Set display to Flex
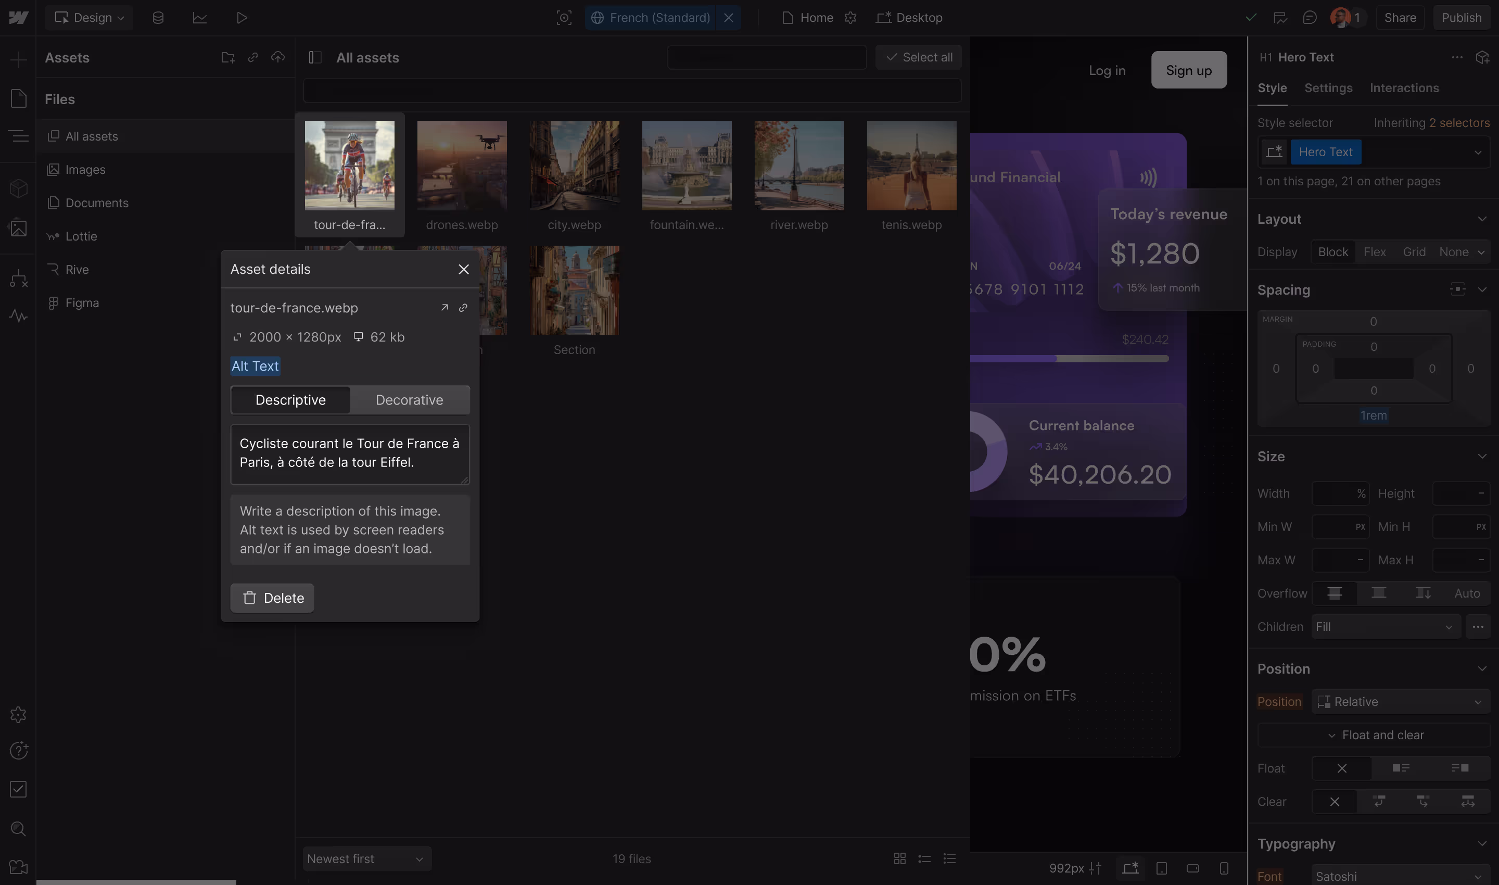This screenshot has width=1499, height=885. [1375, 251]
